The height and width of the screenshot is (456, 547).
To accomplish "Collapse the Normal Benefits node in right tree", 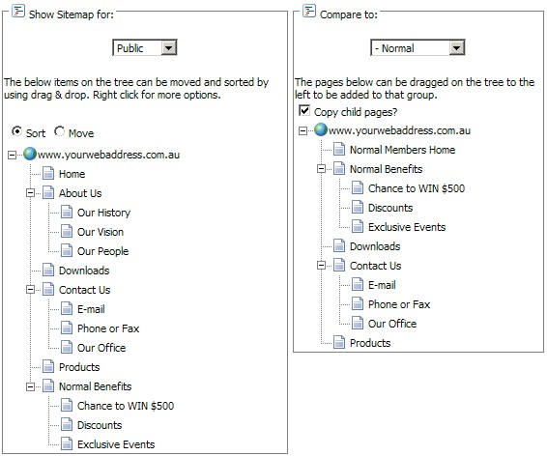I will [321, 169].
